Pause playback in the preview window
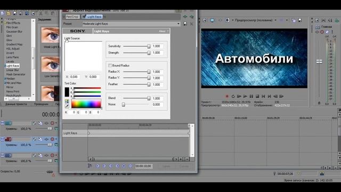 251,96
